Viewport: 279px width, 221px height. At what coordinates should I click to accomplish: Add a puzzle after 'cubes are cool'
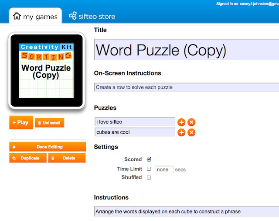pyautogui.click(x=181, y=132)
